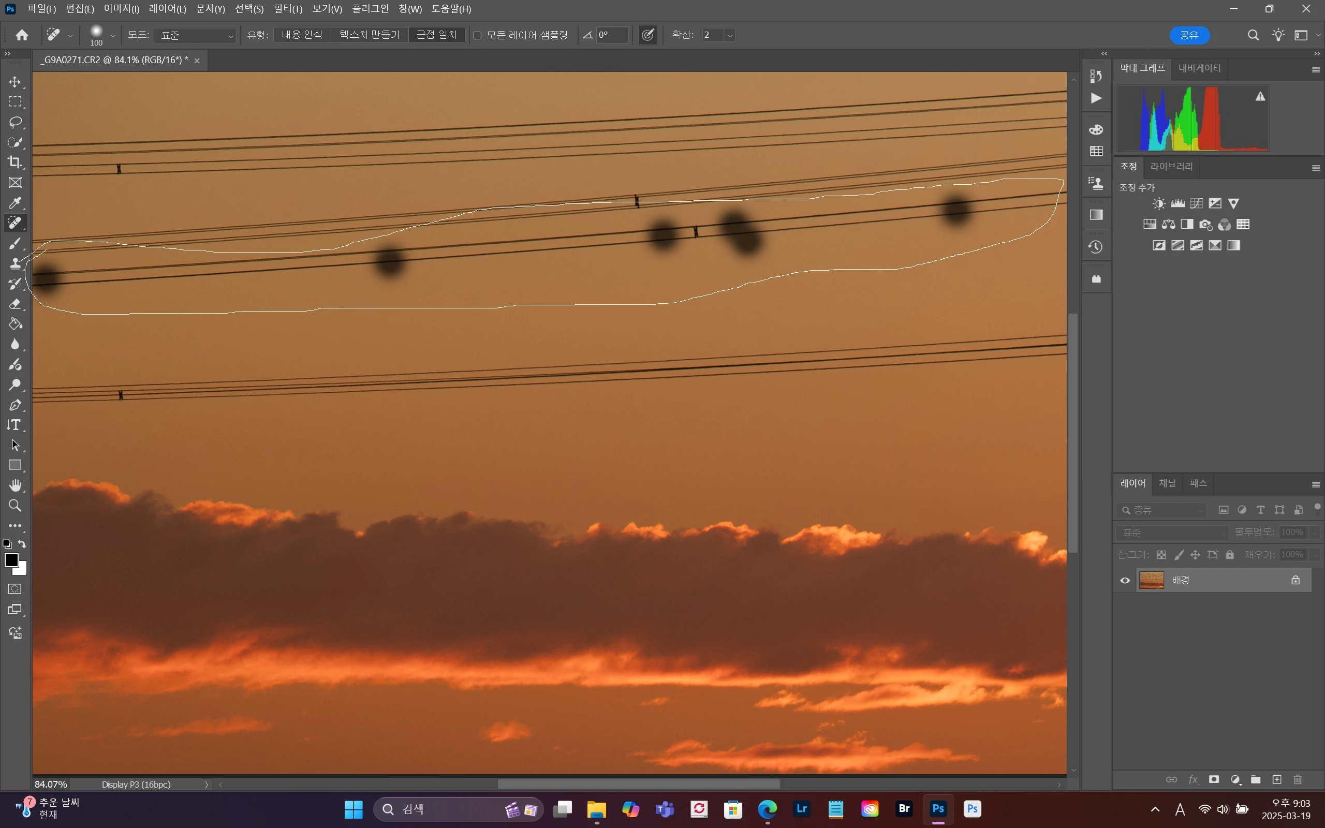Image resolution: width=1325 pixels, height=828 pixels.
Task: Toggle Quick Mask mode icon
Action: pos(15,589)
